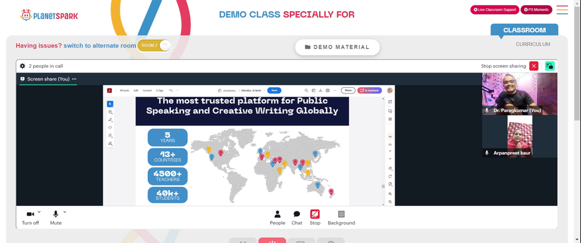Screen dimensions: 581x243
Task: Click the current page number box 98
Action: [390, 136]
